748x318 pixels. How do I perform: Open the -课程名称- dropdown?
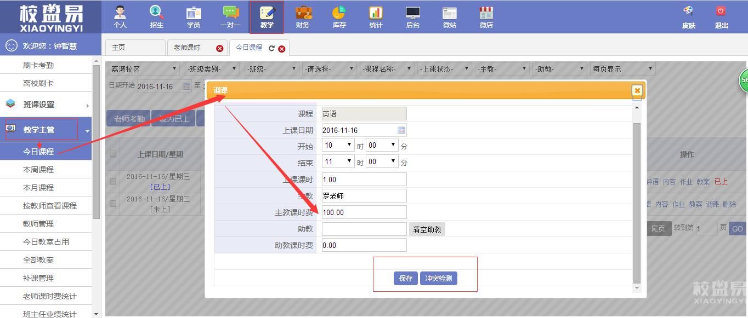(x=386, y=69)
